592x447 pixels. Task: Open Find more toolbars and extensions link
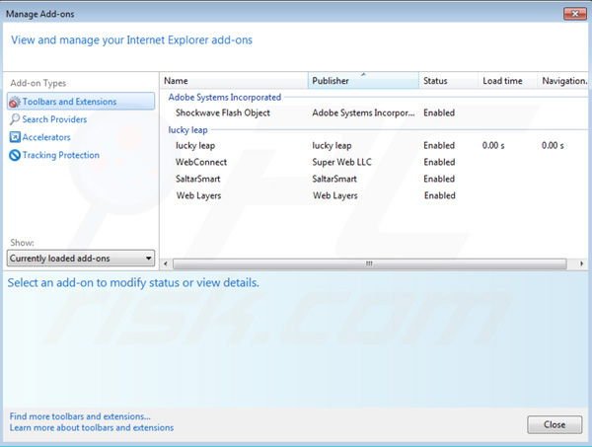point(80,416)
